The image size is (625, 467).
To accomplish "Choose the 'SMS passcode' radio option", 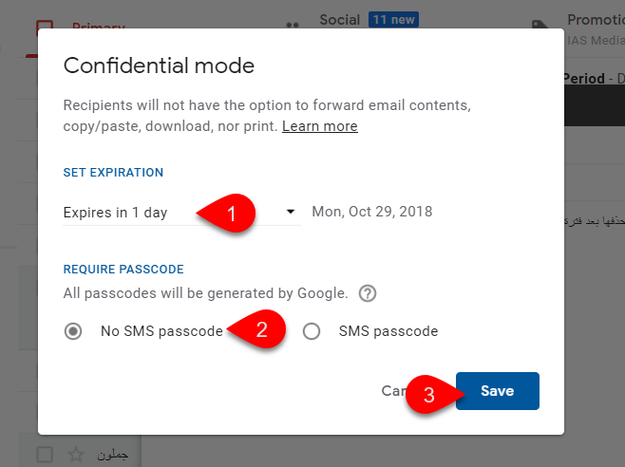I will pos(312,331).
